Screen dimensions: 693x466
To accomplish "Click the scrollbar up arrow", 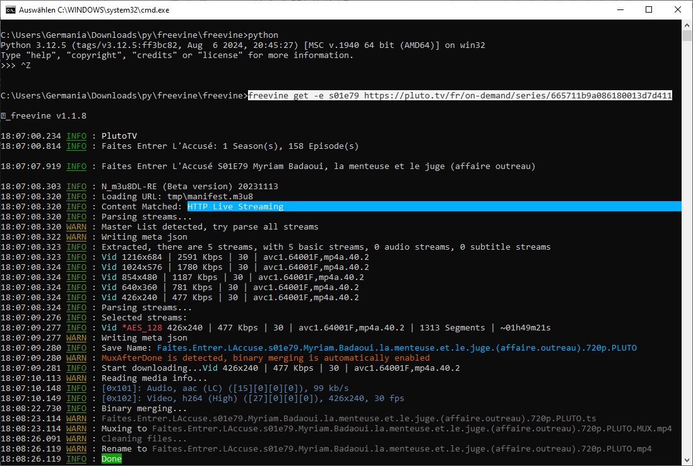I will tap(687, 25).
